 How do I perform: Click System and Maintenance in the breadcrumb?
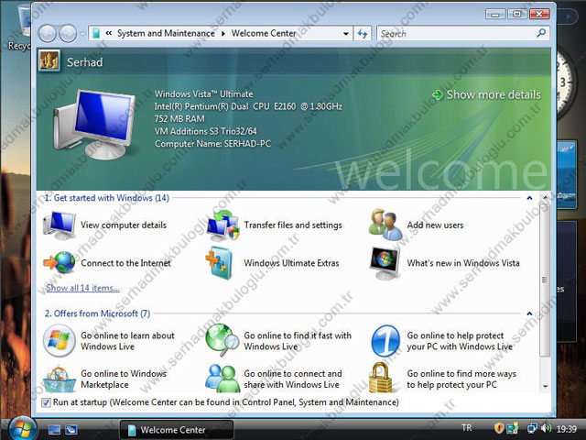pos(166,33)
